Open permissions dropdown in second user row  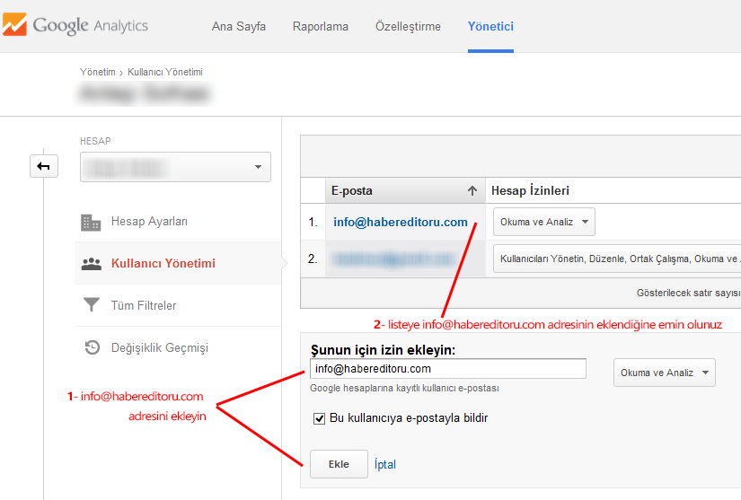click(617, 259)
